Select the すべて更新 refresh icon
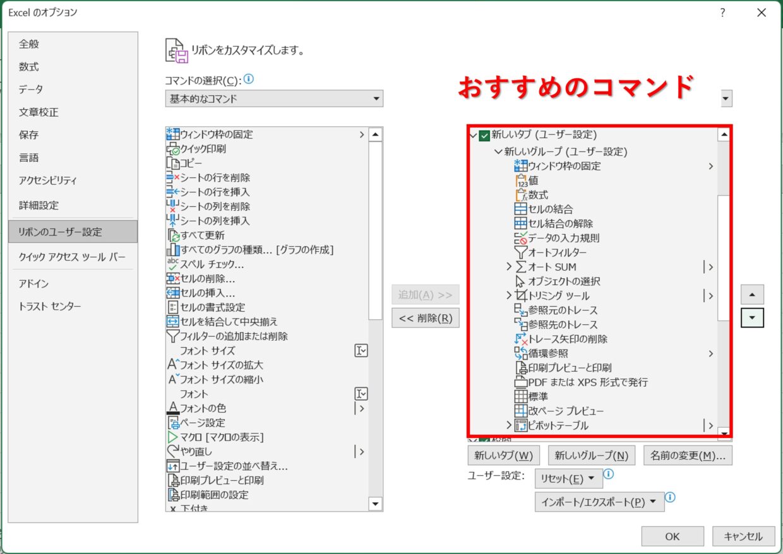The image size is (783, 554). 173,235
